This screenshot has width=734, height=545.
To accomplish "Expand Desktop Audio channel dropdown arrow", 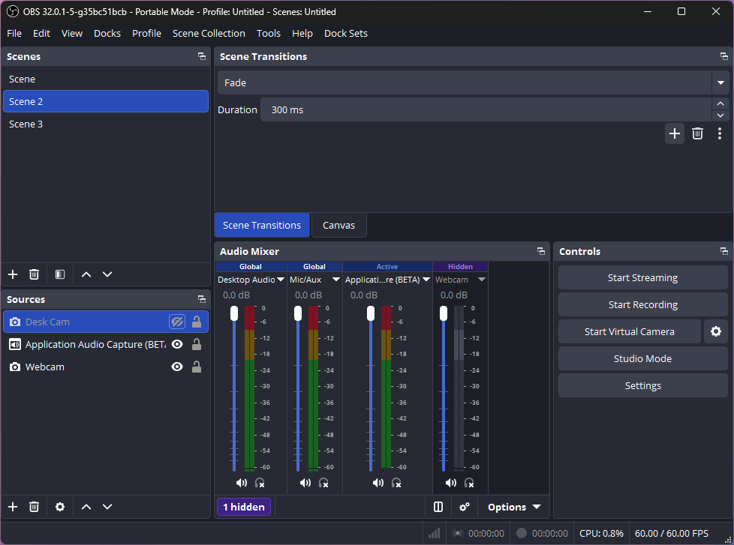I will (281, 280).
